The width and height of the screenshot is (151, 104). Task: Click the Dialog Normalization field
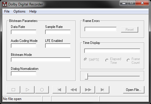(24, 74)
